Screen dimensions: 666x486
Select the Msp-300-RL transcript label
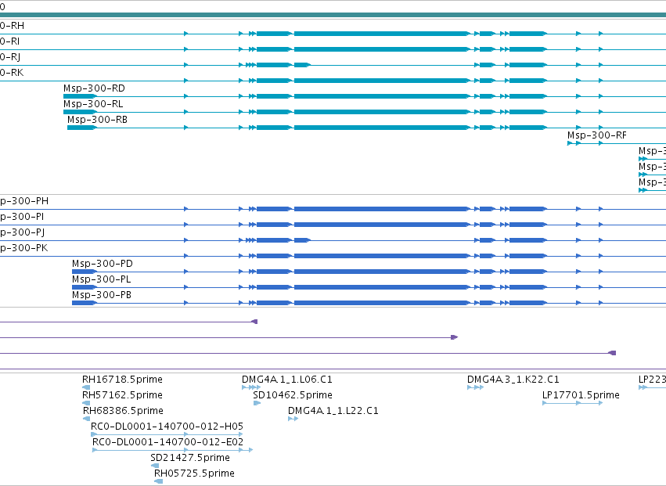[x=93, y=104]
